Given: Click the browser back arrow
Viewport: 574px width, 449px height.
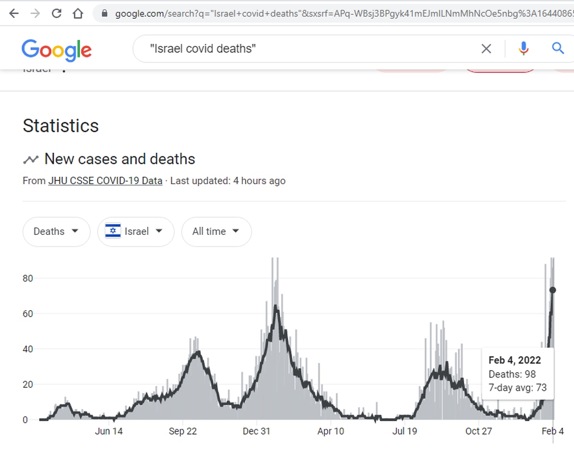Looking at the screenshot, I should tap(14, 13).
